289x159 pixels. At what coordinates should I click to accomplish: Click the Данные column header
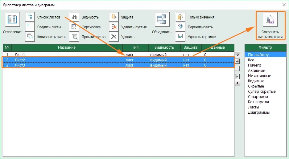pyautogui.click(x=218, y=47)
